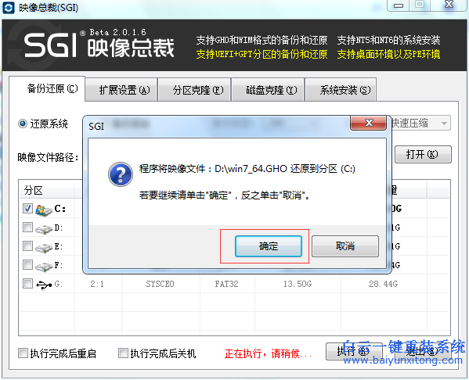Check the D: partition checkbox
This screenshot has width=469, height=380.
(x=27, y=228)
